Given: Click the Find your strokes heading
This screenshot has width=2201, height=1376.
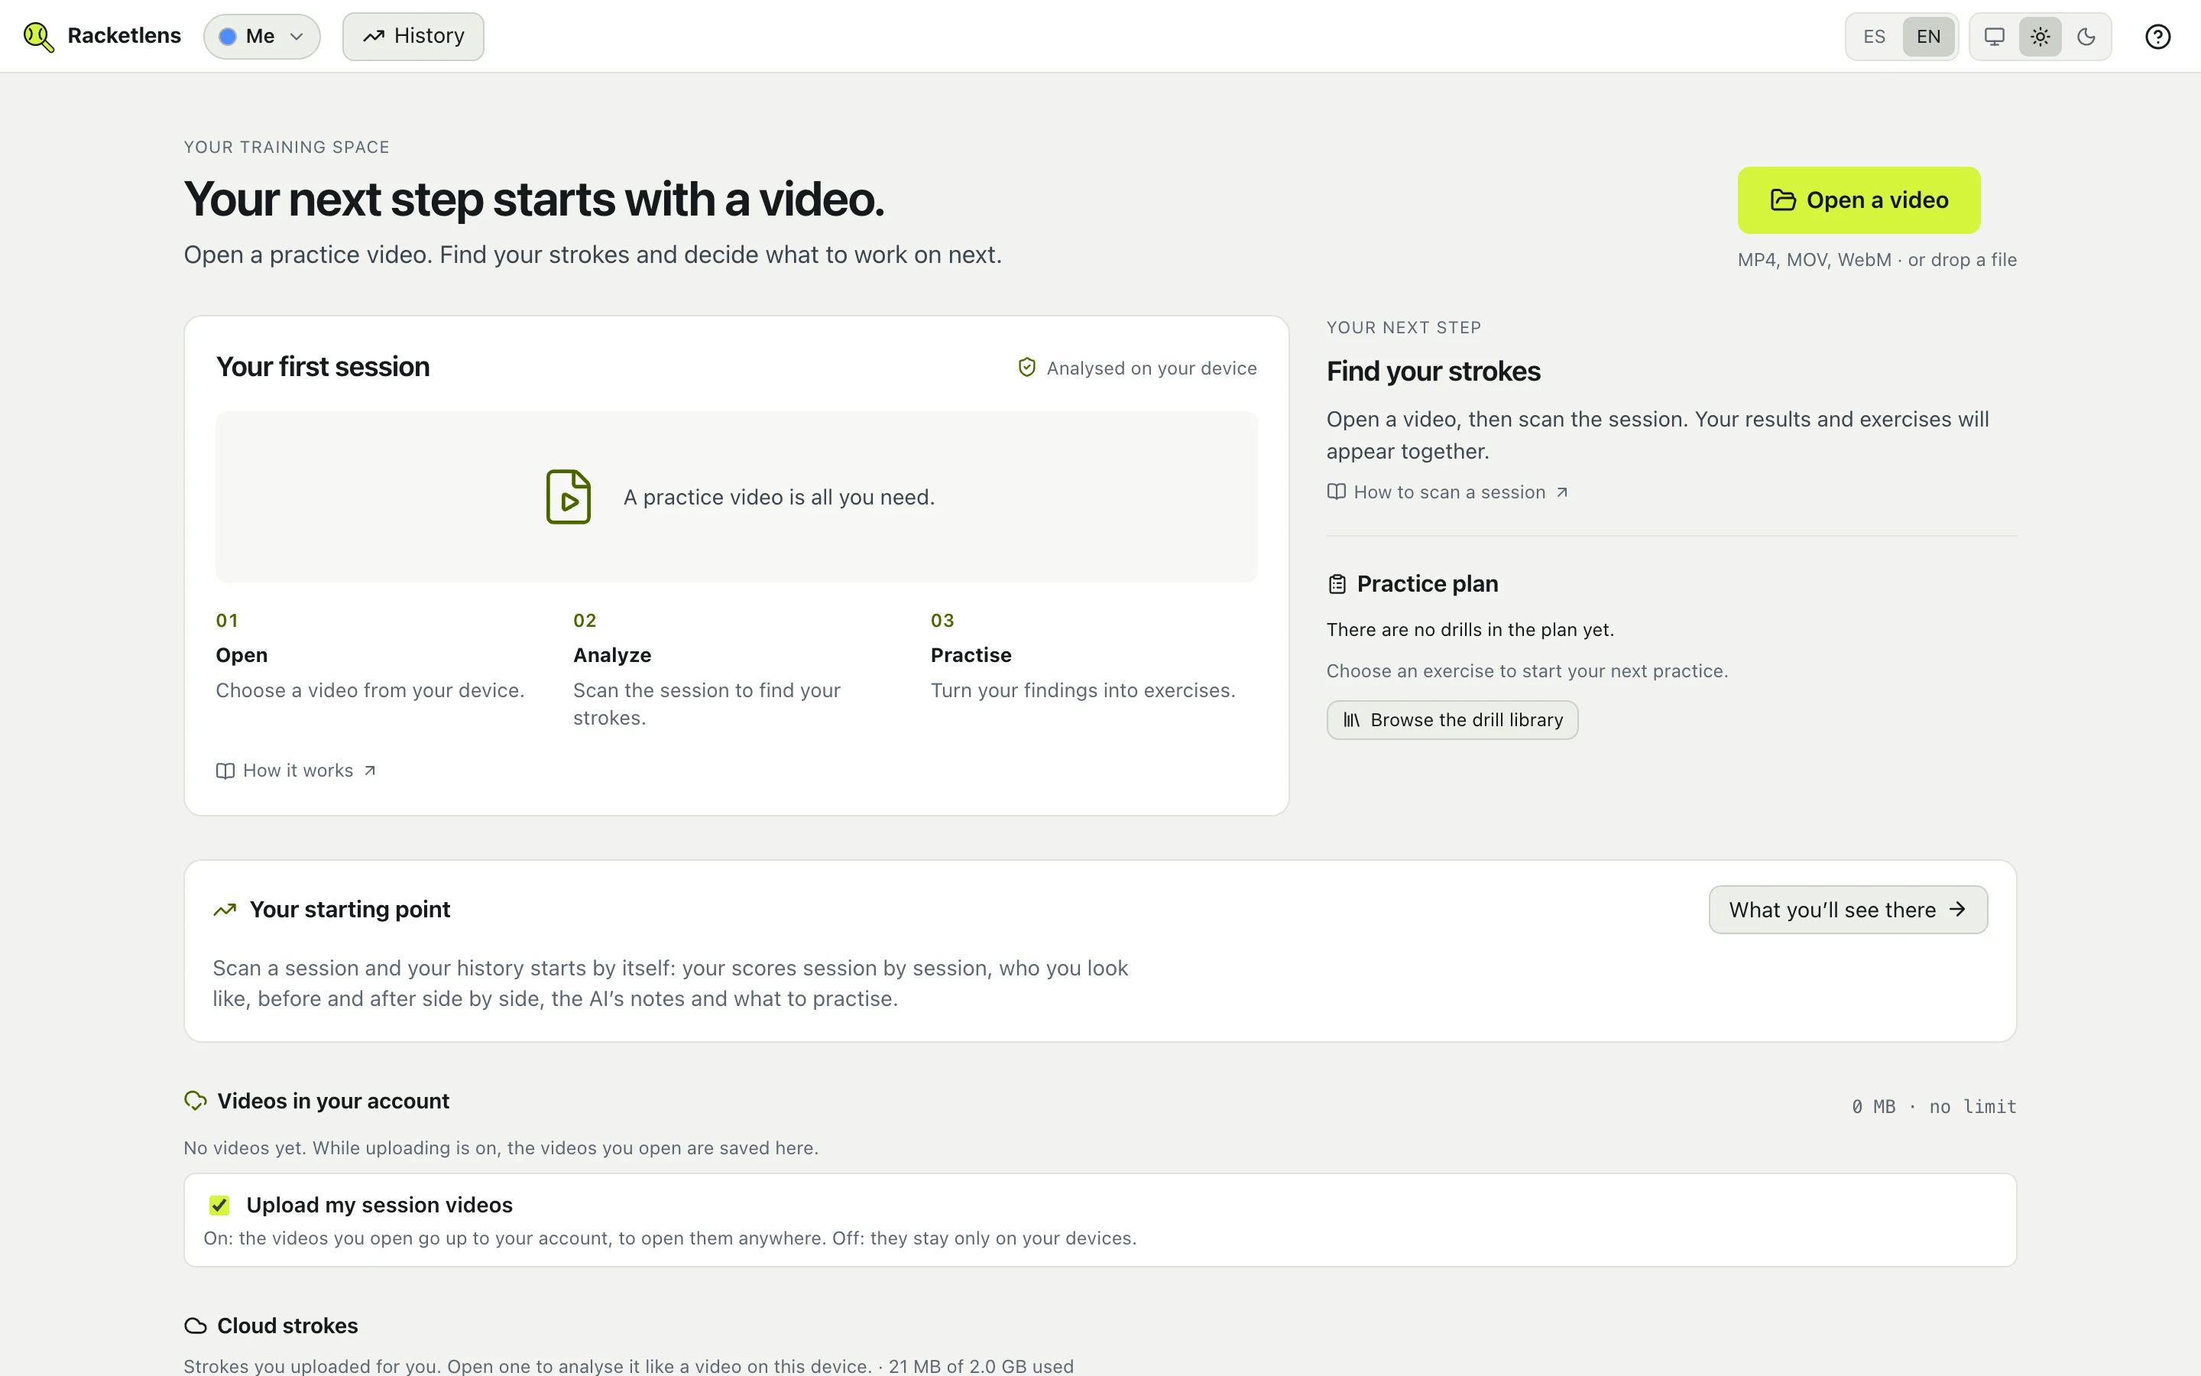Looking at the screenshot, I should 1432,372.
